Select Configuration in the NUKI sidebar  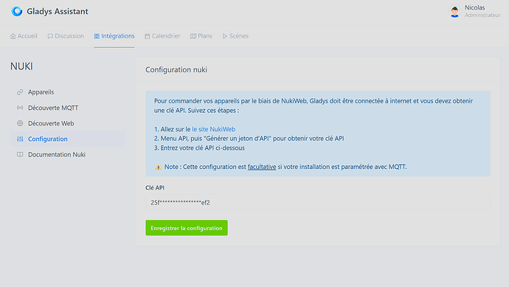pyautogui.click(x=68, y=139)
